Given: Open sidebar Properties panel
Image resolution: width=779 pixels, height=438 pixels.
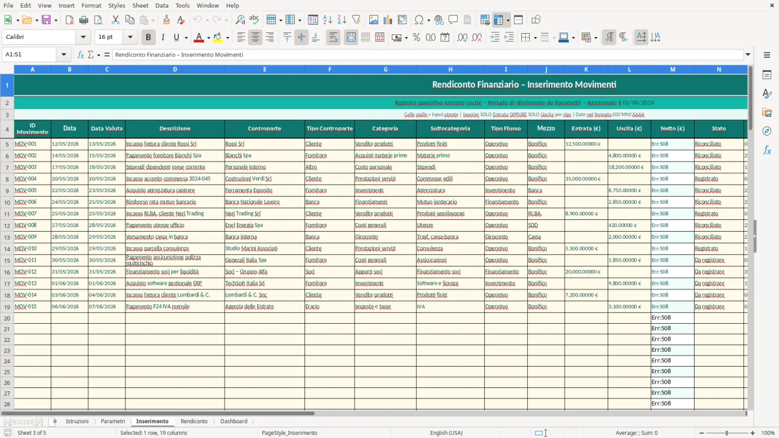Looking at the screenshot, I should click(x=767, y=75).
